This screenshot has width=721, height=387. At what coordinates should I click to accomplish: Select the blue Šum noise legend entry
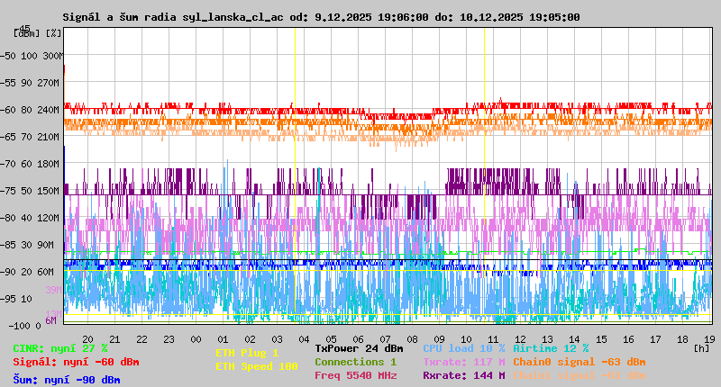click(66, 380)
